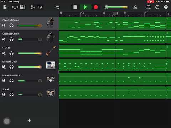Select the Motown Revisited green MIDI region
This screenshot has width=171, height=128.
112,79
